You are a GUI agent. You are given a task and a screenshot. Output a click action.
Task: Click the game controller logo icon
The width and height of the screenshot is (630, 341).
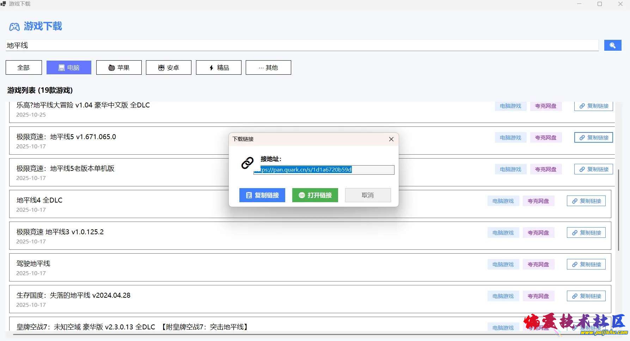pyautogui.click(x=14, y=27)
